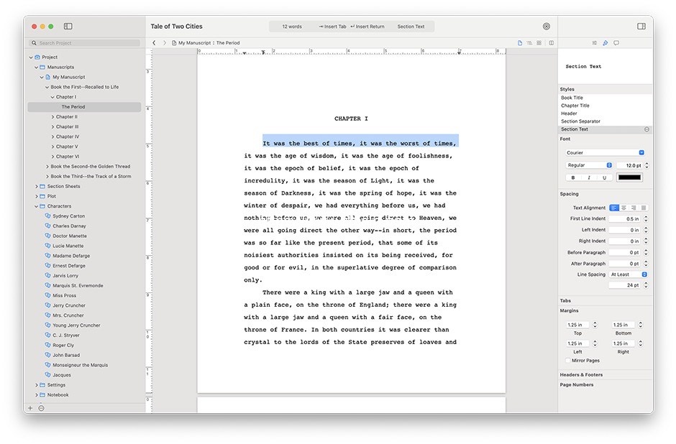Viewport: 676px width, 444px height.
Task: Navigate back with the left arrow
Action: [154, 43]
